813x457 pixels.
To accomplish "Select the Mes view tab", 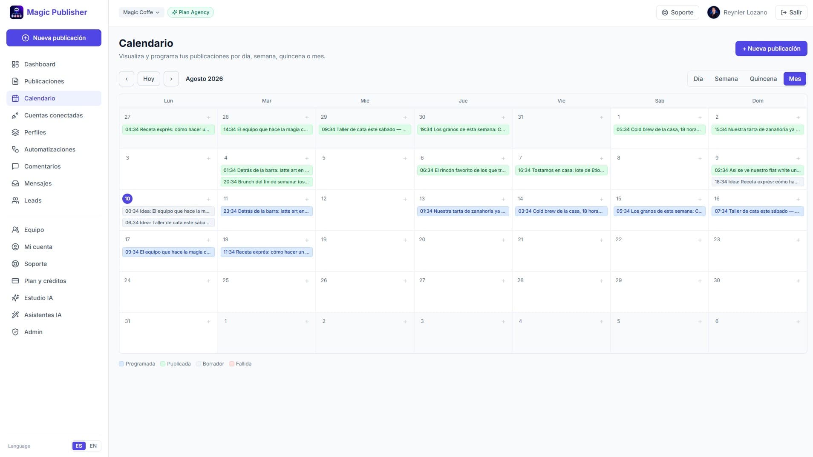I will [795, 79].
